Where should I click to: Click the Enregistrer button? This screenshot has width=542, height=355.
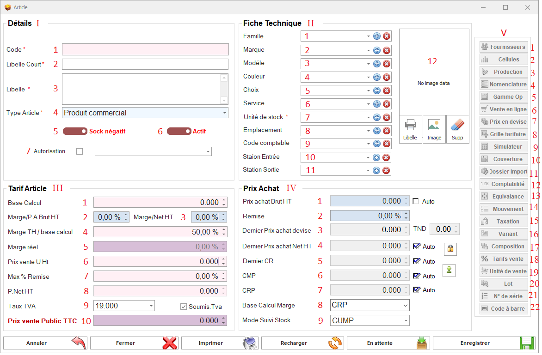pyautogui.click(x=484, y=343)
